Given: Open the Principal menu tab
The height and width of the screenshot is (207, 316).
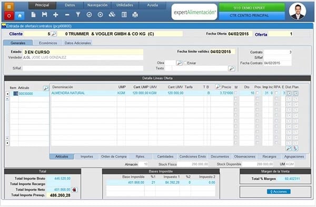Looking at the screenshot, I should pos(42,5).
